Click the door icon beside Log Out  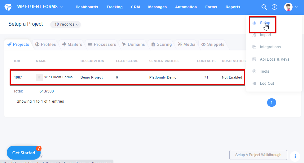point(254,84)
